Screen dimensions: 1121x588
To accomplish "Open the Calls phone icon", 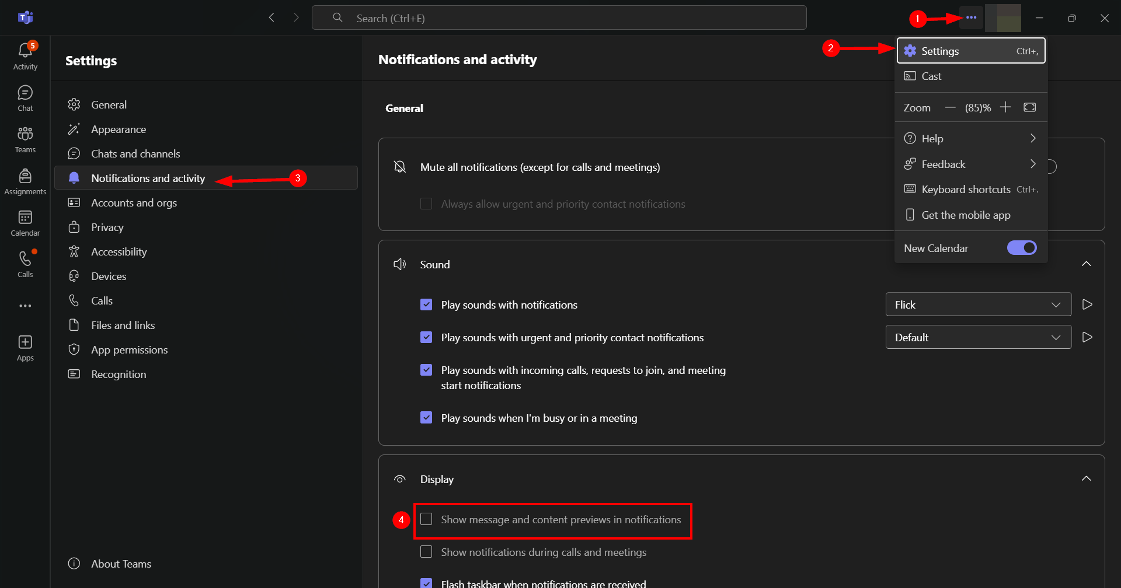I will pos(25,260).
